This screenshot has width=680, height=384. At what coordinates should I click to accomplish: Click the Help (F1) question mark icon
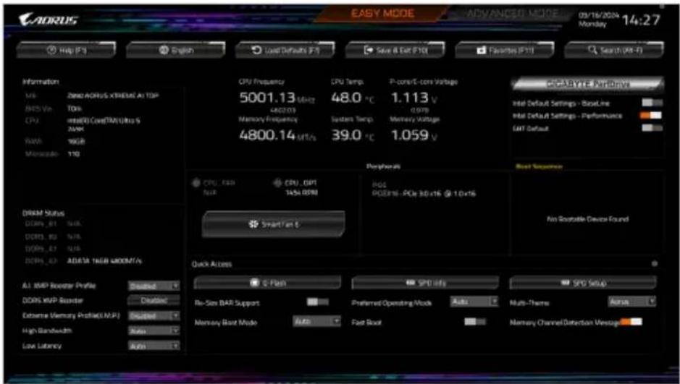[x=51, y=50]
